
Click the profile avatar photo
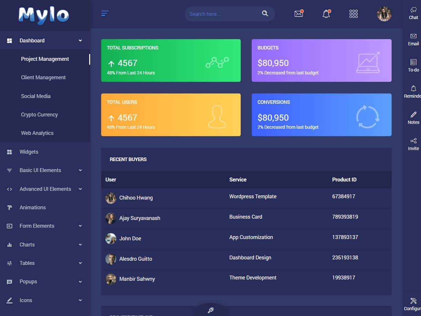[x=384, y=14]
